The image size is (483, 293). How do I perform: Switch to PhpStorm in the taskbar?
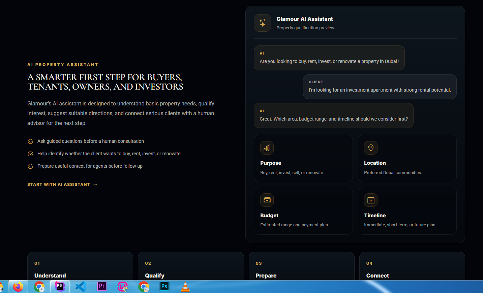[x=60, y=287]
